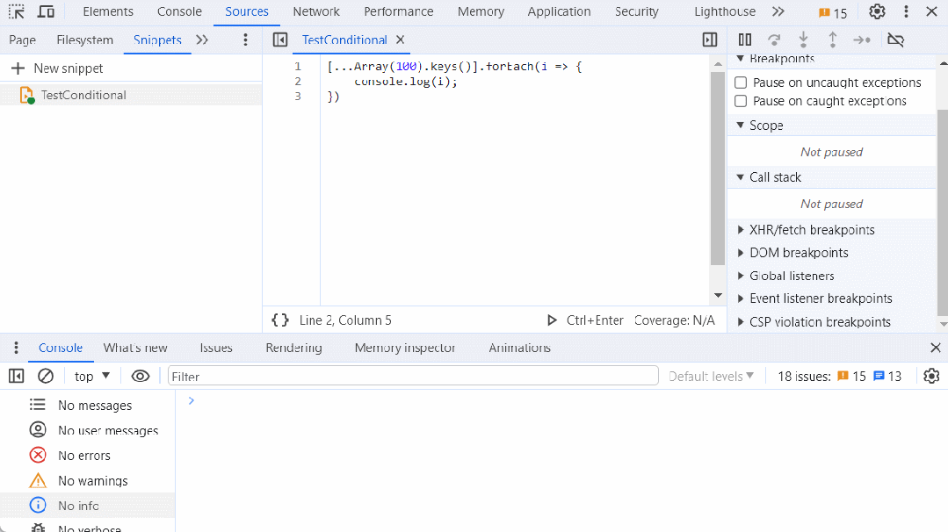Clear the console
Image resolution: width=948 pixels, height=532 pixels.
46,377
